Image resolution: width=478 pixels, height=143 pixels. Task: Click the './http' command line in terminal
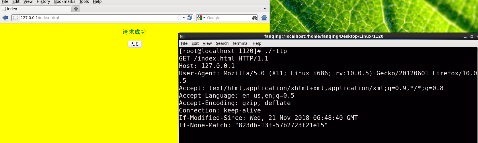coord(233,51)
